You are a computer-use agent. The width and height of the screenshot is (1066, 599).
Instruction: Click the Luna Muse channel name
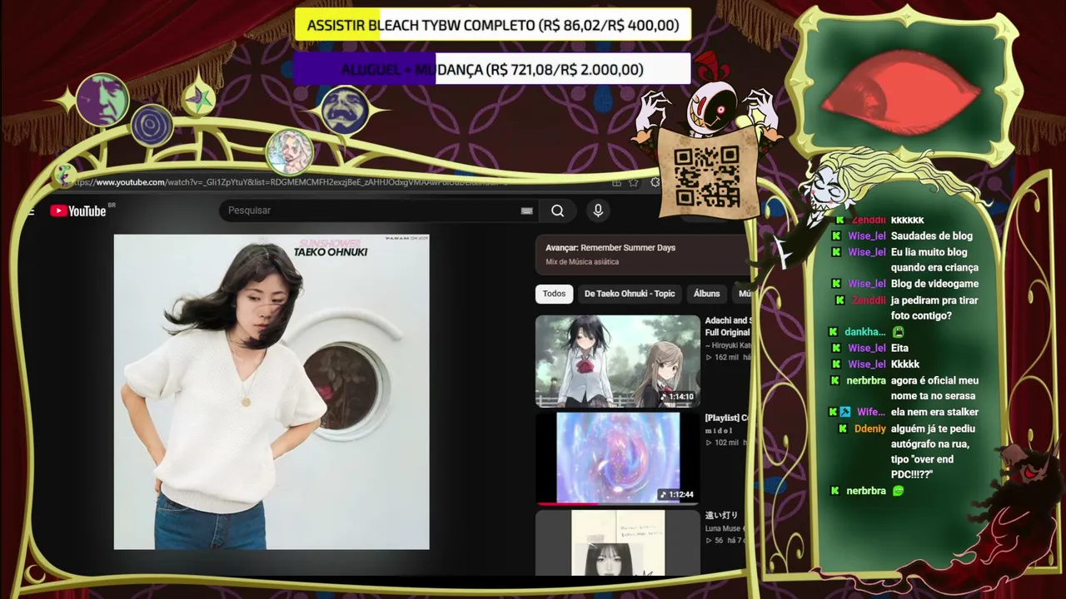(724, 528)
